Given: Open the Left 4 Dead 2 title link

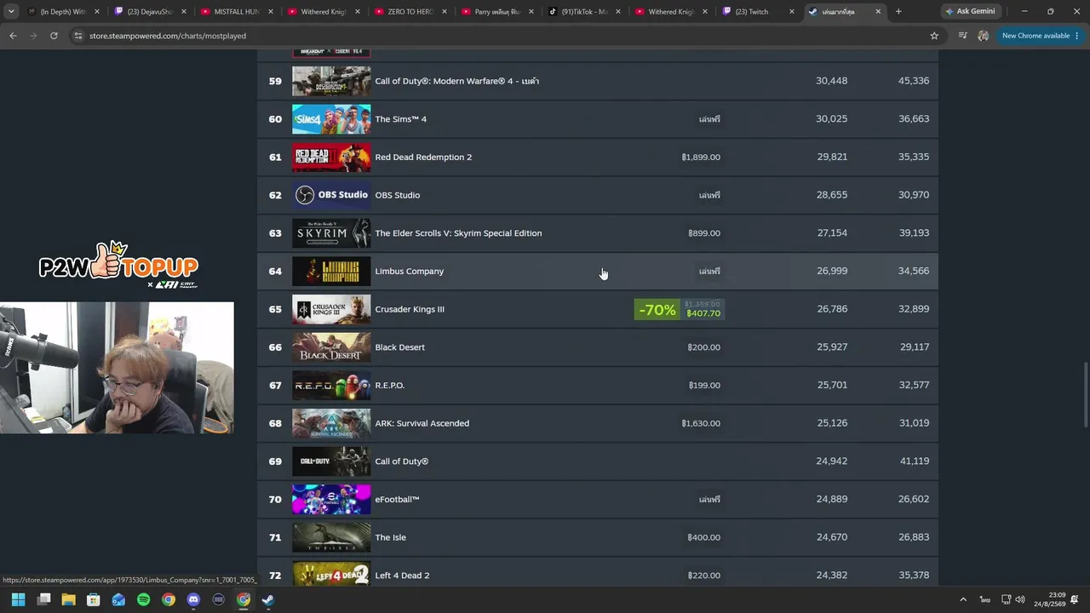Looking at the screenshot, I should tap(402, 576).
